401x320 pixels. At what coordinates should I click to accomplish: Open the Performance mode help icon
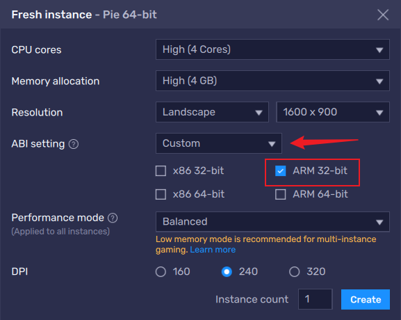(113, 218)
